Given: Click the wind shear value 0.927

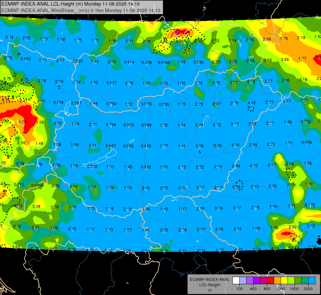Looking at the screenshot, I should (112, 83).
